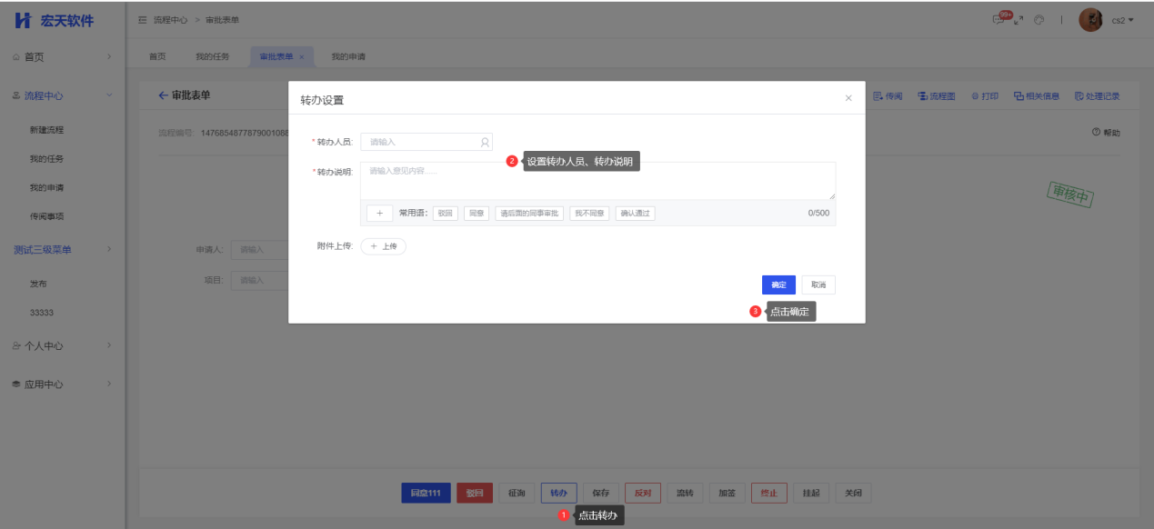
Task: Open the theme palette icon in header
Action: [x=1039, y=20]
